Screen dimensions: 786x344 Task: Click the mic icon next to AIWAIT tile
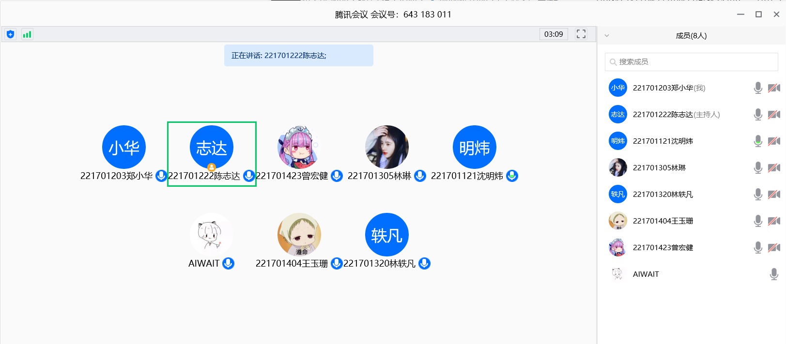click(x=229, y=263)
